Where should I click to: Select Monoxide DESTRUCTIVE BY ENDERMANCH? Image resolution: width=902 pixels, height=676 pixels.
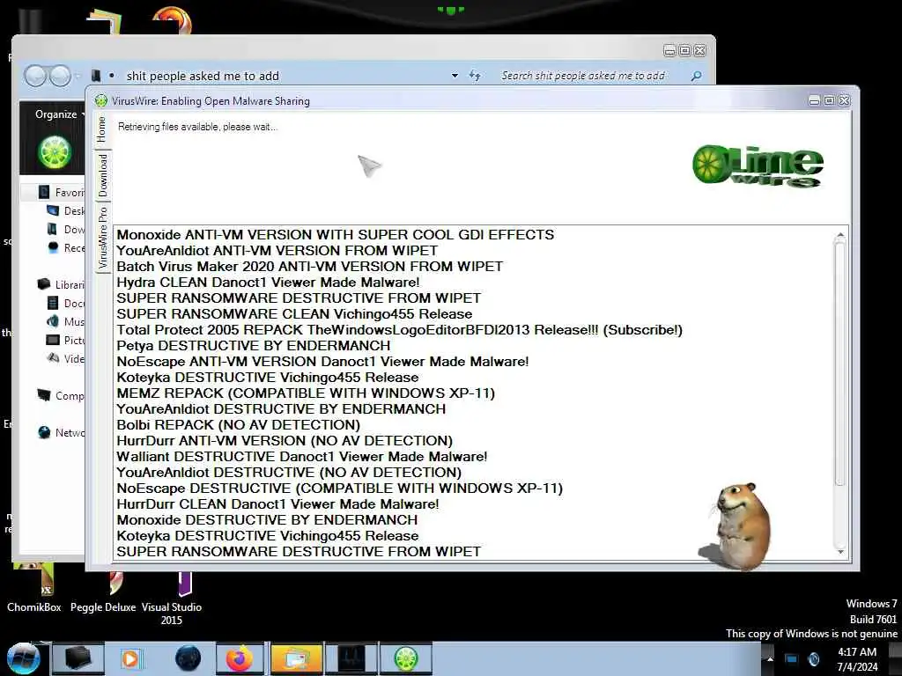pos(267,519)
